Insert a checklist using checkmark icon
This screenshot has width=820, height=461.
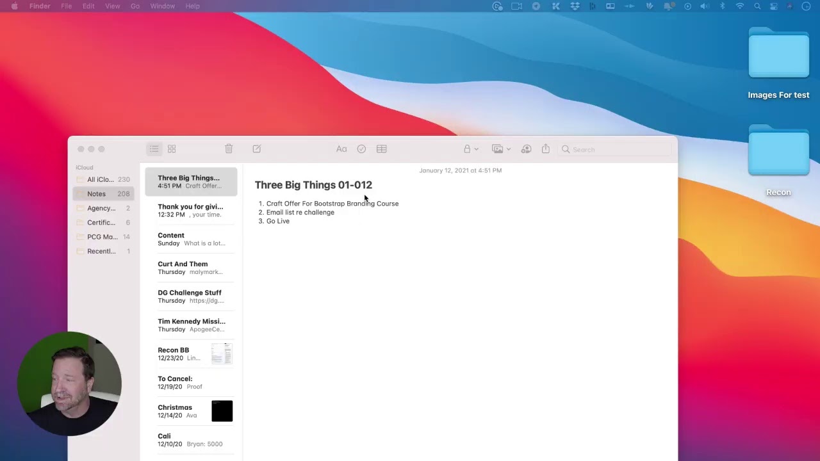coord(361,149)
